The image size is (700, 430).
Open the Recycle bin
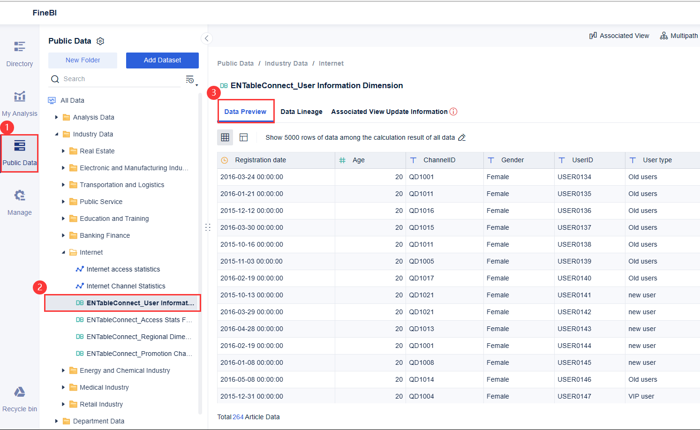tap(19, 399)
